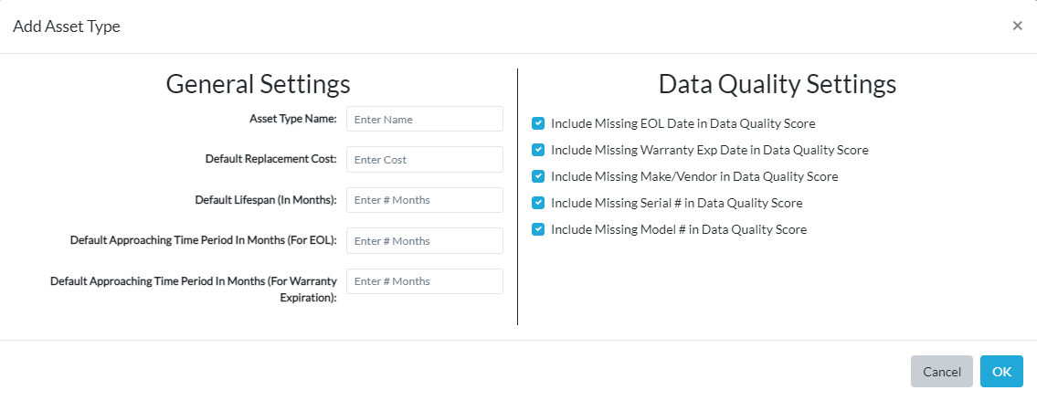Focus the Asset Type Name input field
Viewport: 1037px width, 401px height.
click(425, 119)
